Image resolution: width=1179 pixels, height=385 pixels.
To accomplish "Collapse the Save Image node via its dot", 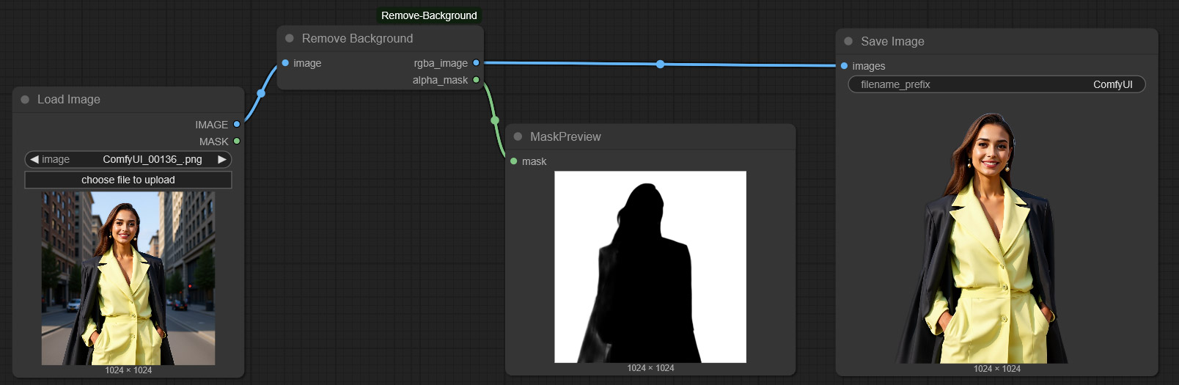I will point(848,42).
